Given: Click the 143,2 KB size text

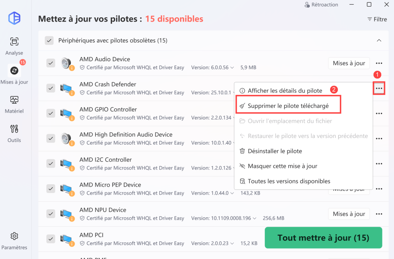Looking at the screenshot, I should coord(250,193).
